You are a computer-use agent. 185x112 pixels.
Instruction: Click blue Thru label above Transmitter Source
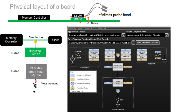click(94, 50)
